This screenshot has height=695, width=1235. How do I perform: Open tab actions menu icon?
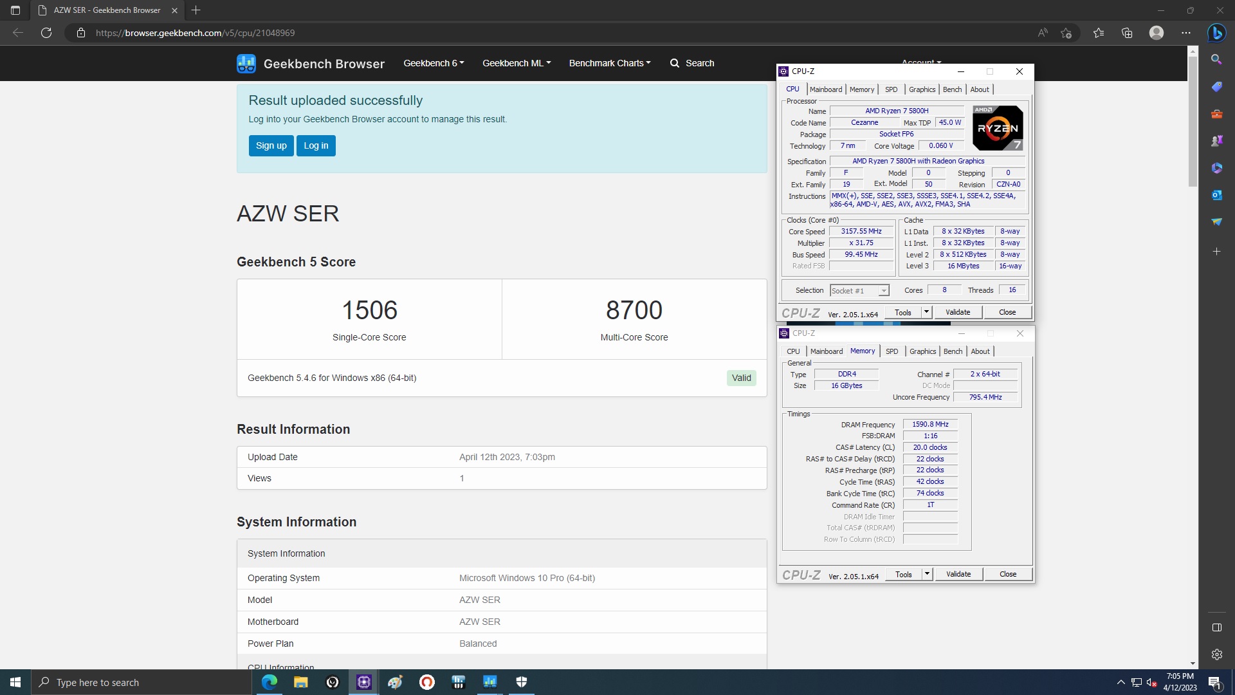15,10
